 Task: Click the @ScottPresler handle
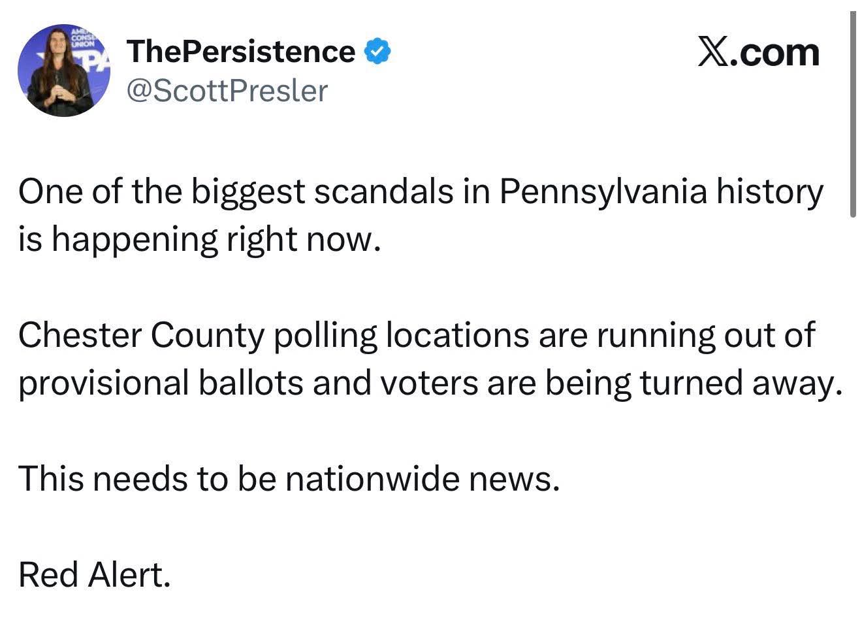tap(227, 91)
